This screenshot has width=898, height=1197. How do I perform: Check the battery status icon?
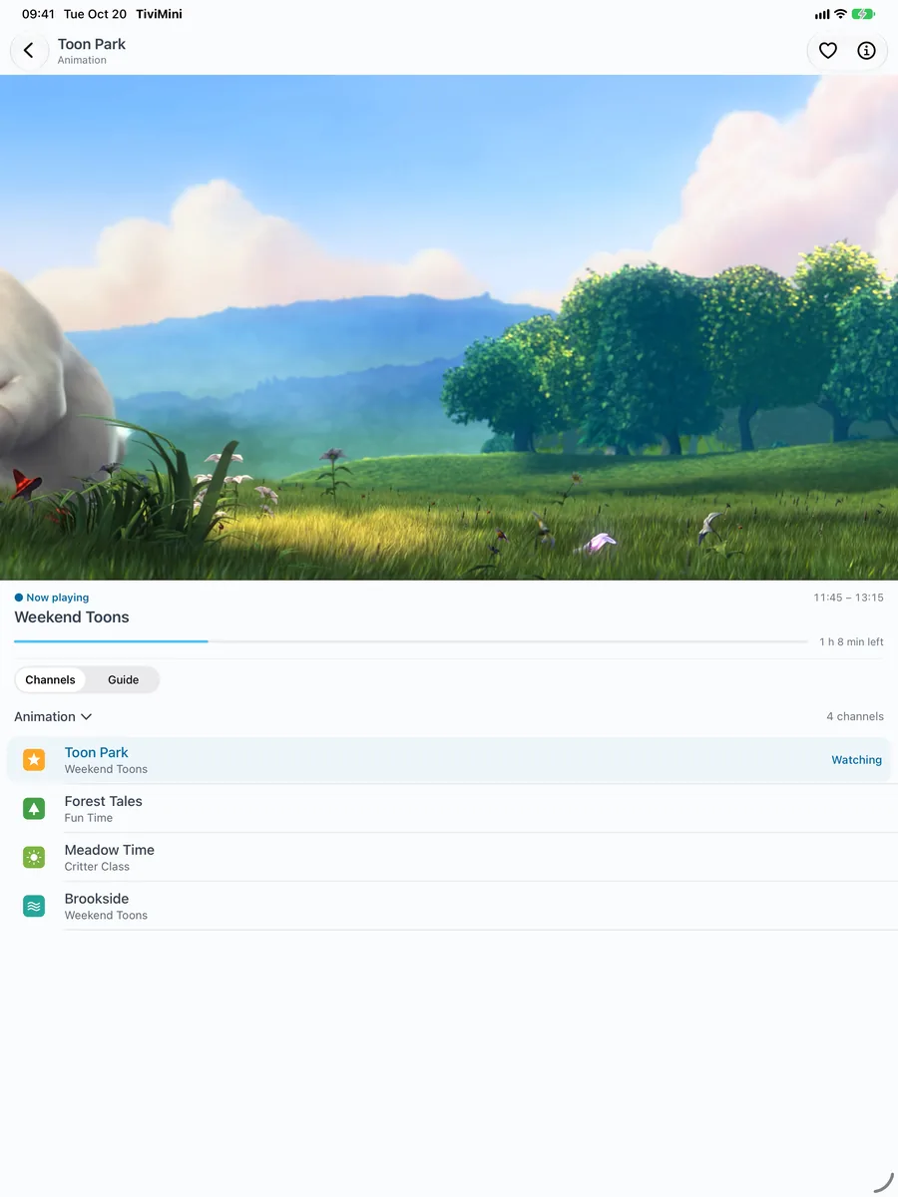(x=863, y=14)
